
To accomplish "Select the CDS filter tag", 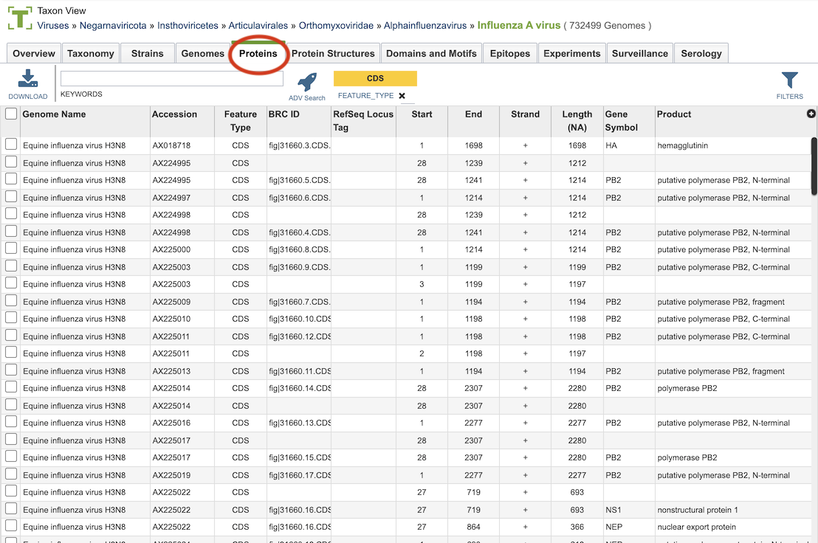I will tap(375, 78).
